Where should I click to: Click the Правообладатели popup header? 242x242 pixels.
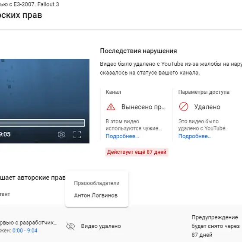point(97,183)
